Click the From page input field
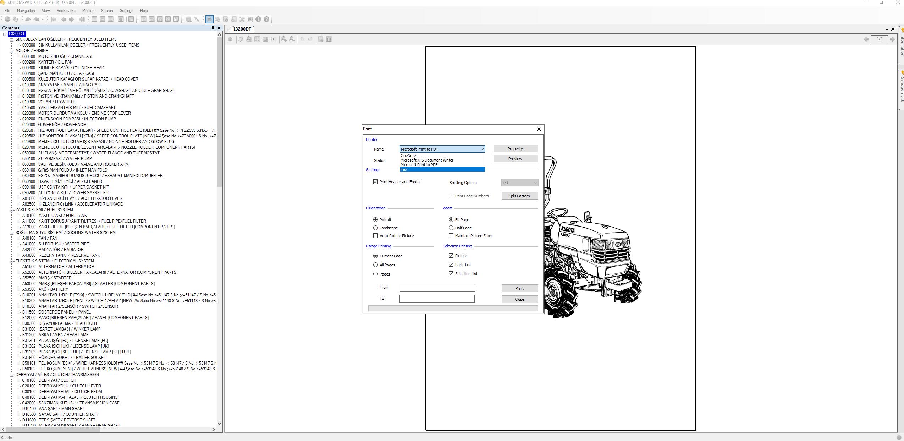 click(x=437, y=288)
